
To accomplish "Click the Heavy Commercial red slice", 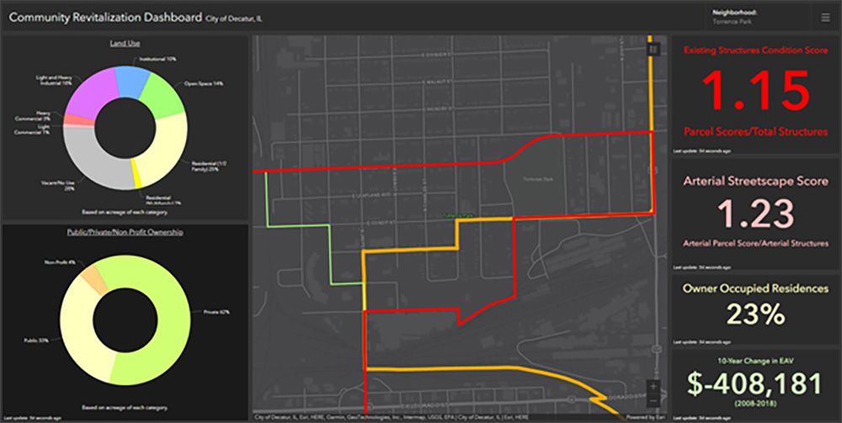I will (x=79, y=119).
